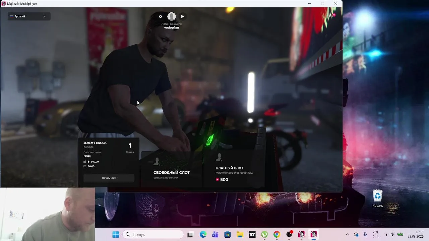Open the volume speaker tray icon
The image size is (429, 241).
tap(392, 235)
